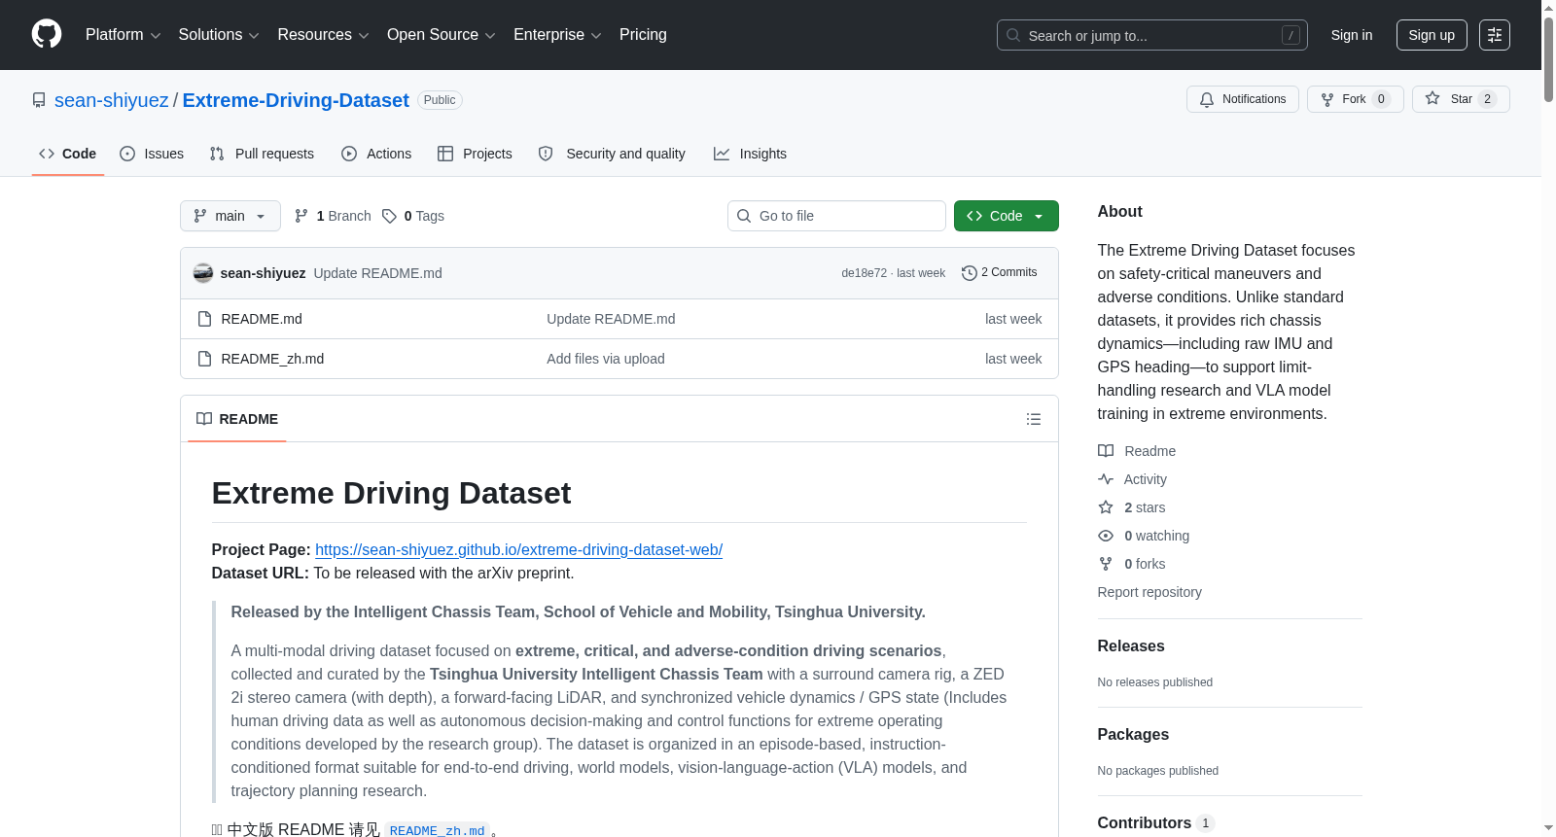
Task: Open the README.md file
Action: (262, 319)
